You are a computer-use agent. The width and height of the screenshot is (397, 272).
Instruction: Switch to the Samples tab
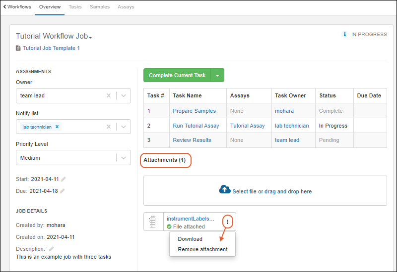tap(100, 7)
